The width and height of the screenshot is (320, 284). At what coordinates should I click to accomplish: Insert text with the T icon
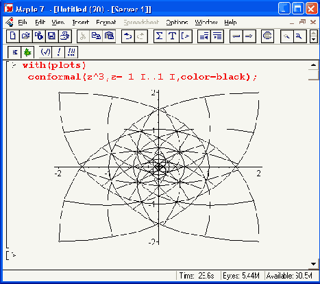tap(173, 36)
